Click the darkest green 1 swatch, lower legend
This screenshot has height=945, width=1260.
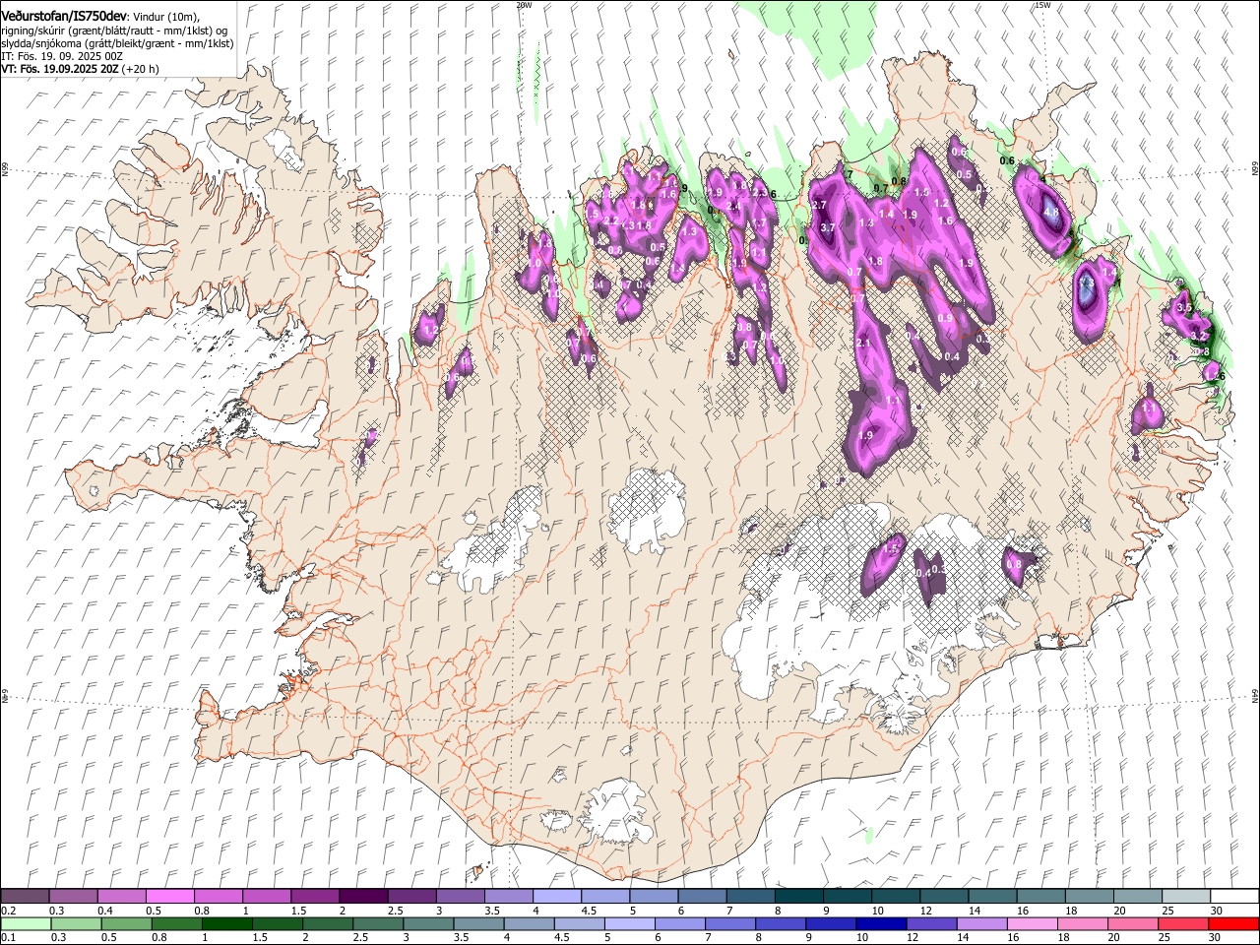click(x=226, y=923)
